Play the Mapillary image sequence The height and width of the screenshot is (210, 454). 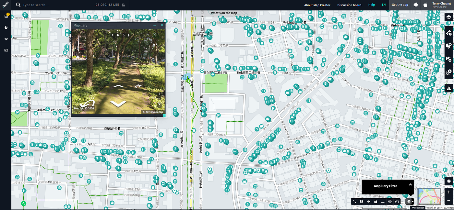118,35
